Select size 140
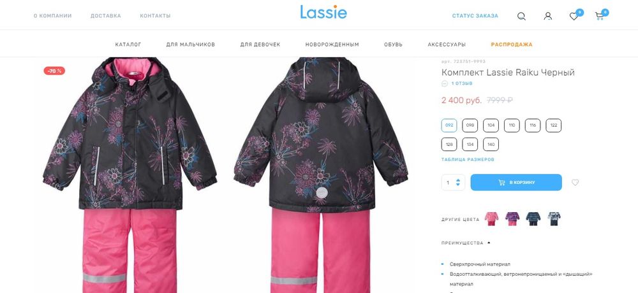The width and height of the screenshot is (638, 293). 491,144
